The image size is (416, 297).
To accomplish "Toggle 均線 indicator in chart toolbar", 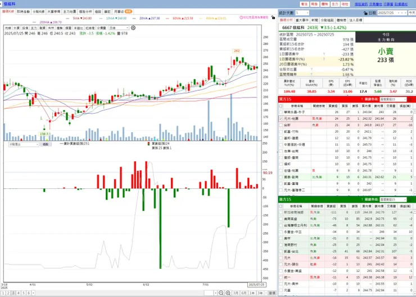I will (8, 28).
